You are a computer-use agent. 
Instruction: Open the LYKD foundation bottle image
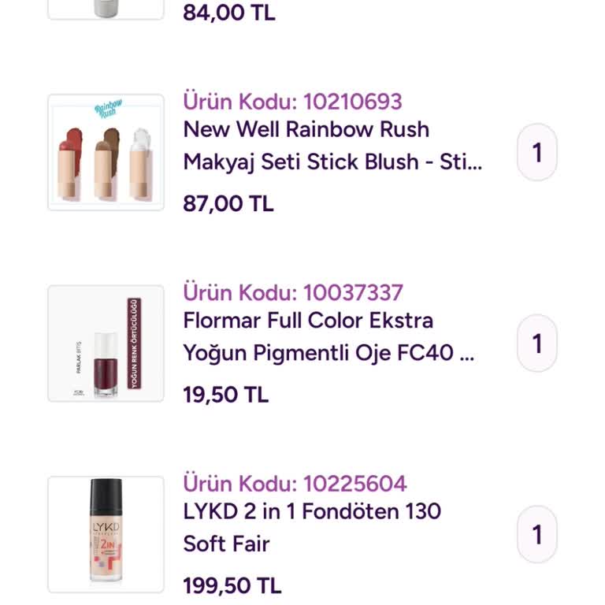pyautogui.click(x=106, y=534)
